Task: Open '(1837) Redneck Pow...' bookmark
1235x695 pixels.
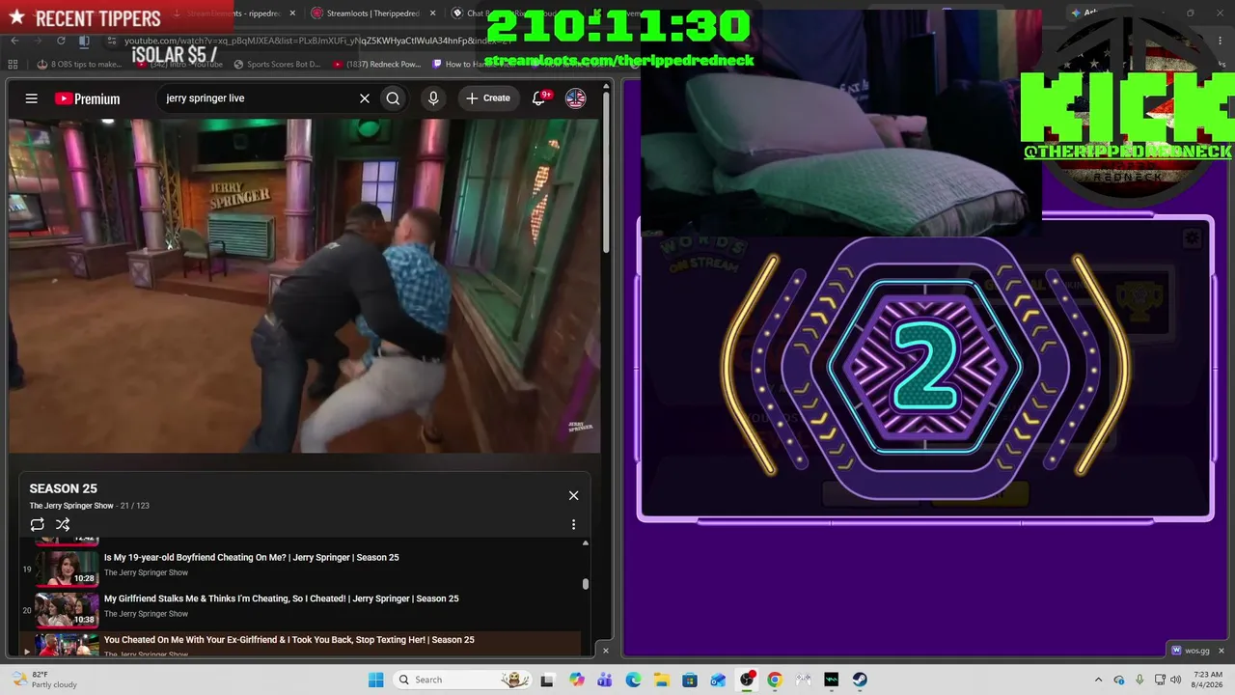Action: (376, 65)
